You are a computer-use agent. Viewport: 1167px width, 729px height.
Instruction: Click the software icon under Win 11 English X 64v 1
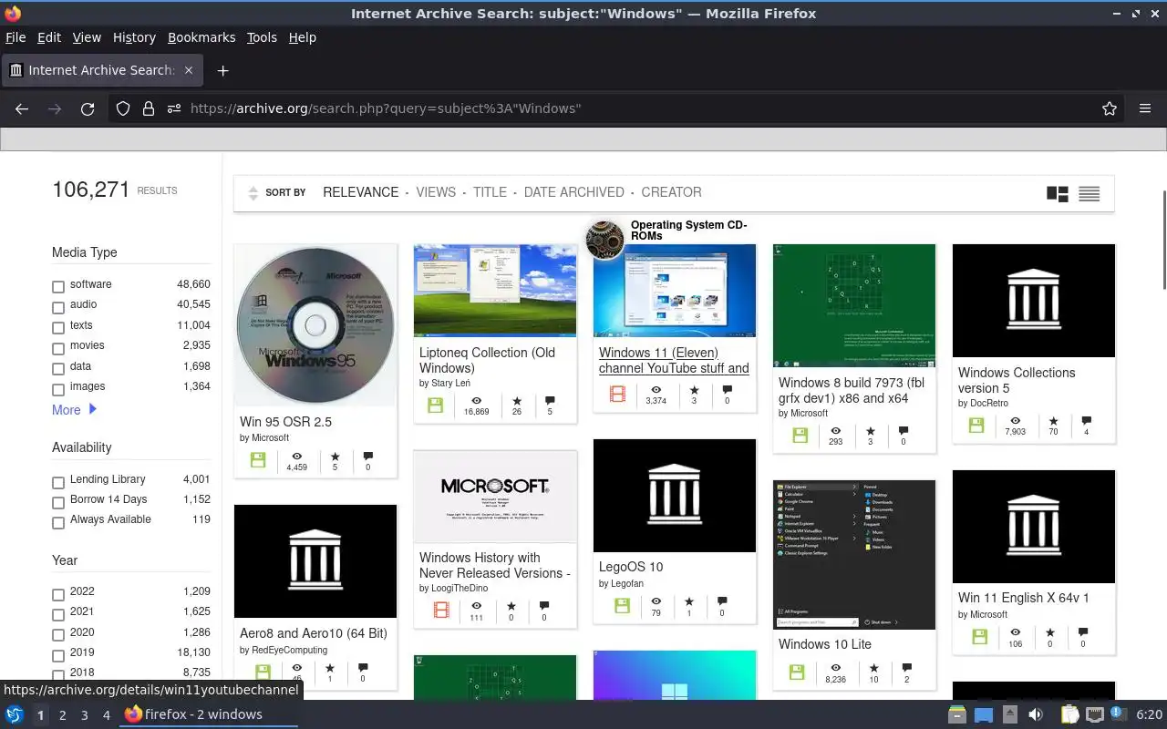(979, 637)
